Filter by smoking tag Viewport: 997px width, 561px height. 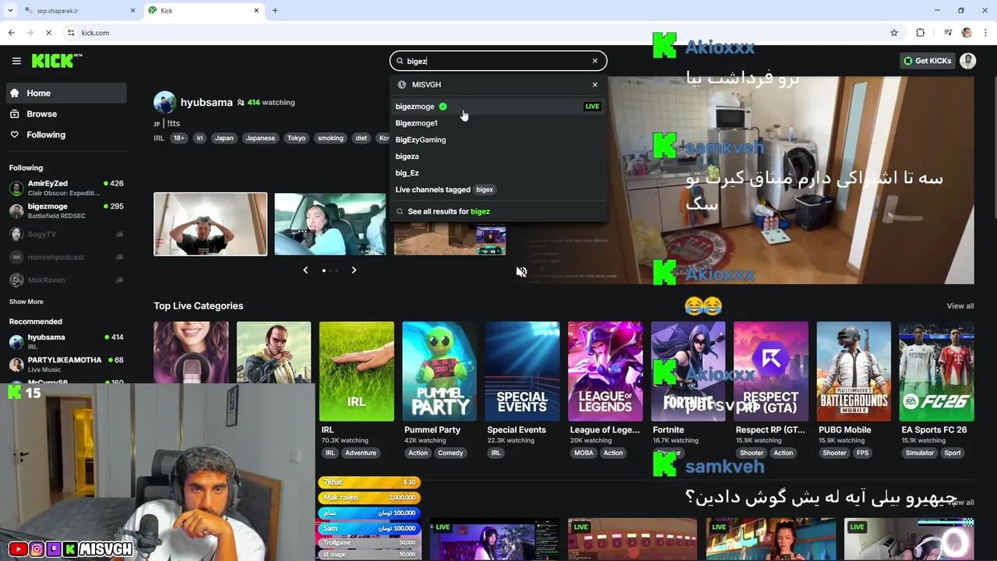[330, 138]
